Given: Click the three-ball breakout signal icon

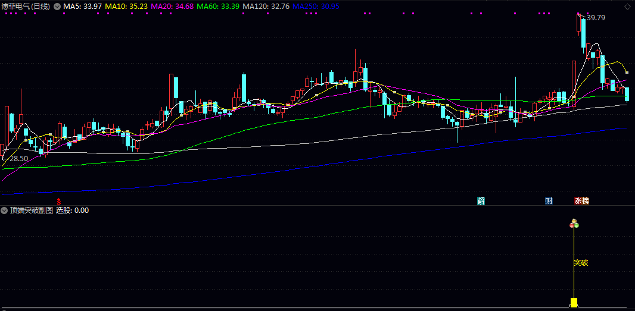Looking at the screenshot, I should (574, 224).
